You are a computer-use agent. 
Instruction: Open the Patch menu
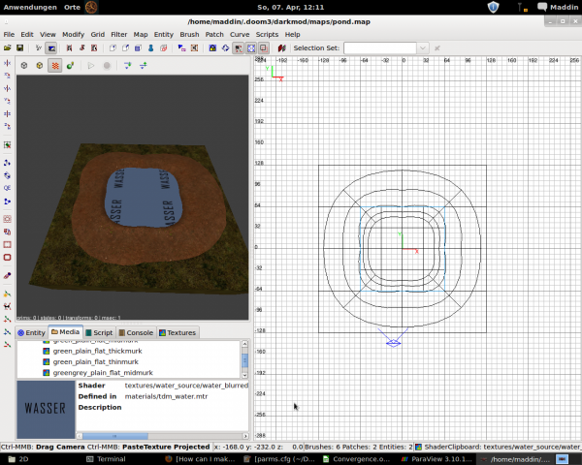pos(214,35)
